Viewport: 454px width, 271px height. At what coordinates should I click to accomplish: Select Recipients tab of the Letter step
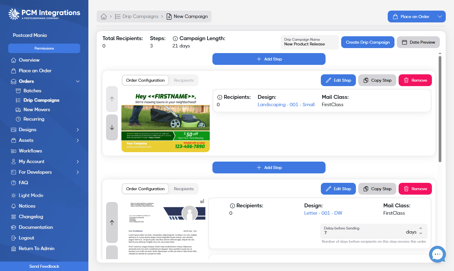coord(184,189)
